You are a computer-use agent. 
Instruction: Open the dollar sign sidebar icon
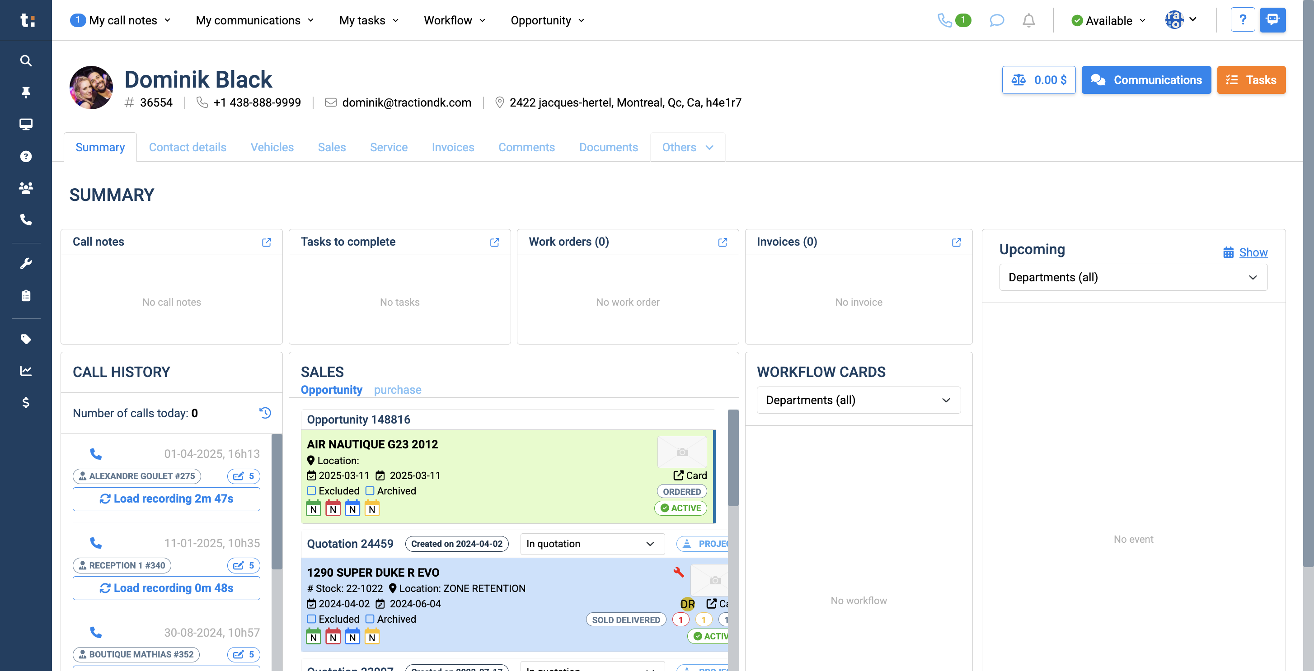pos(25,402)
